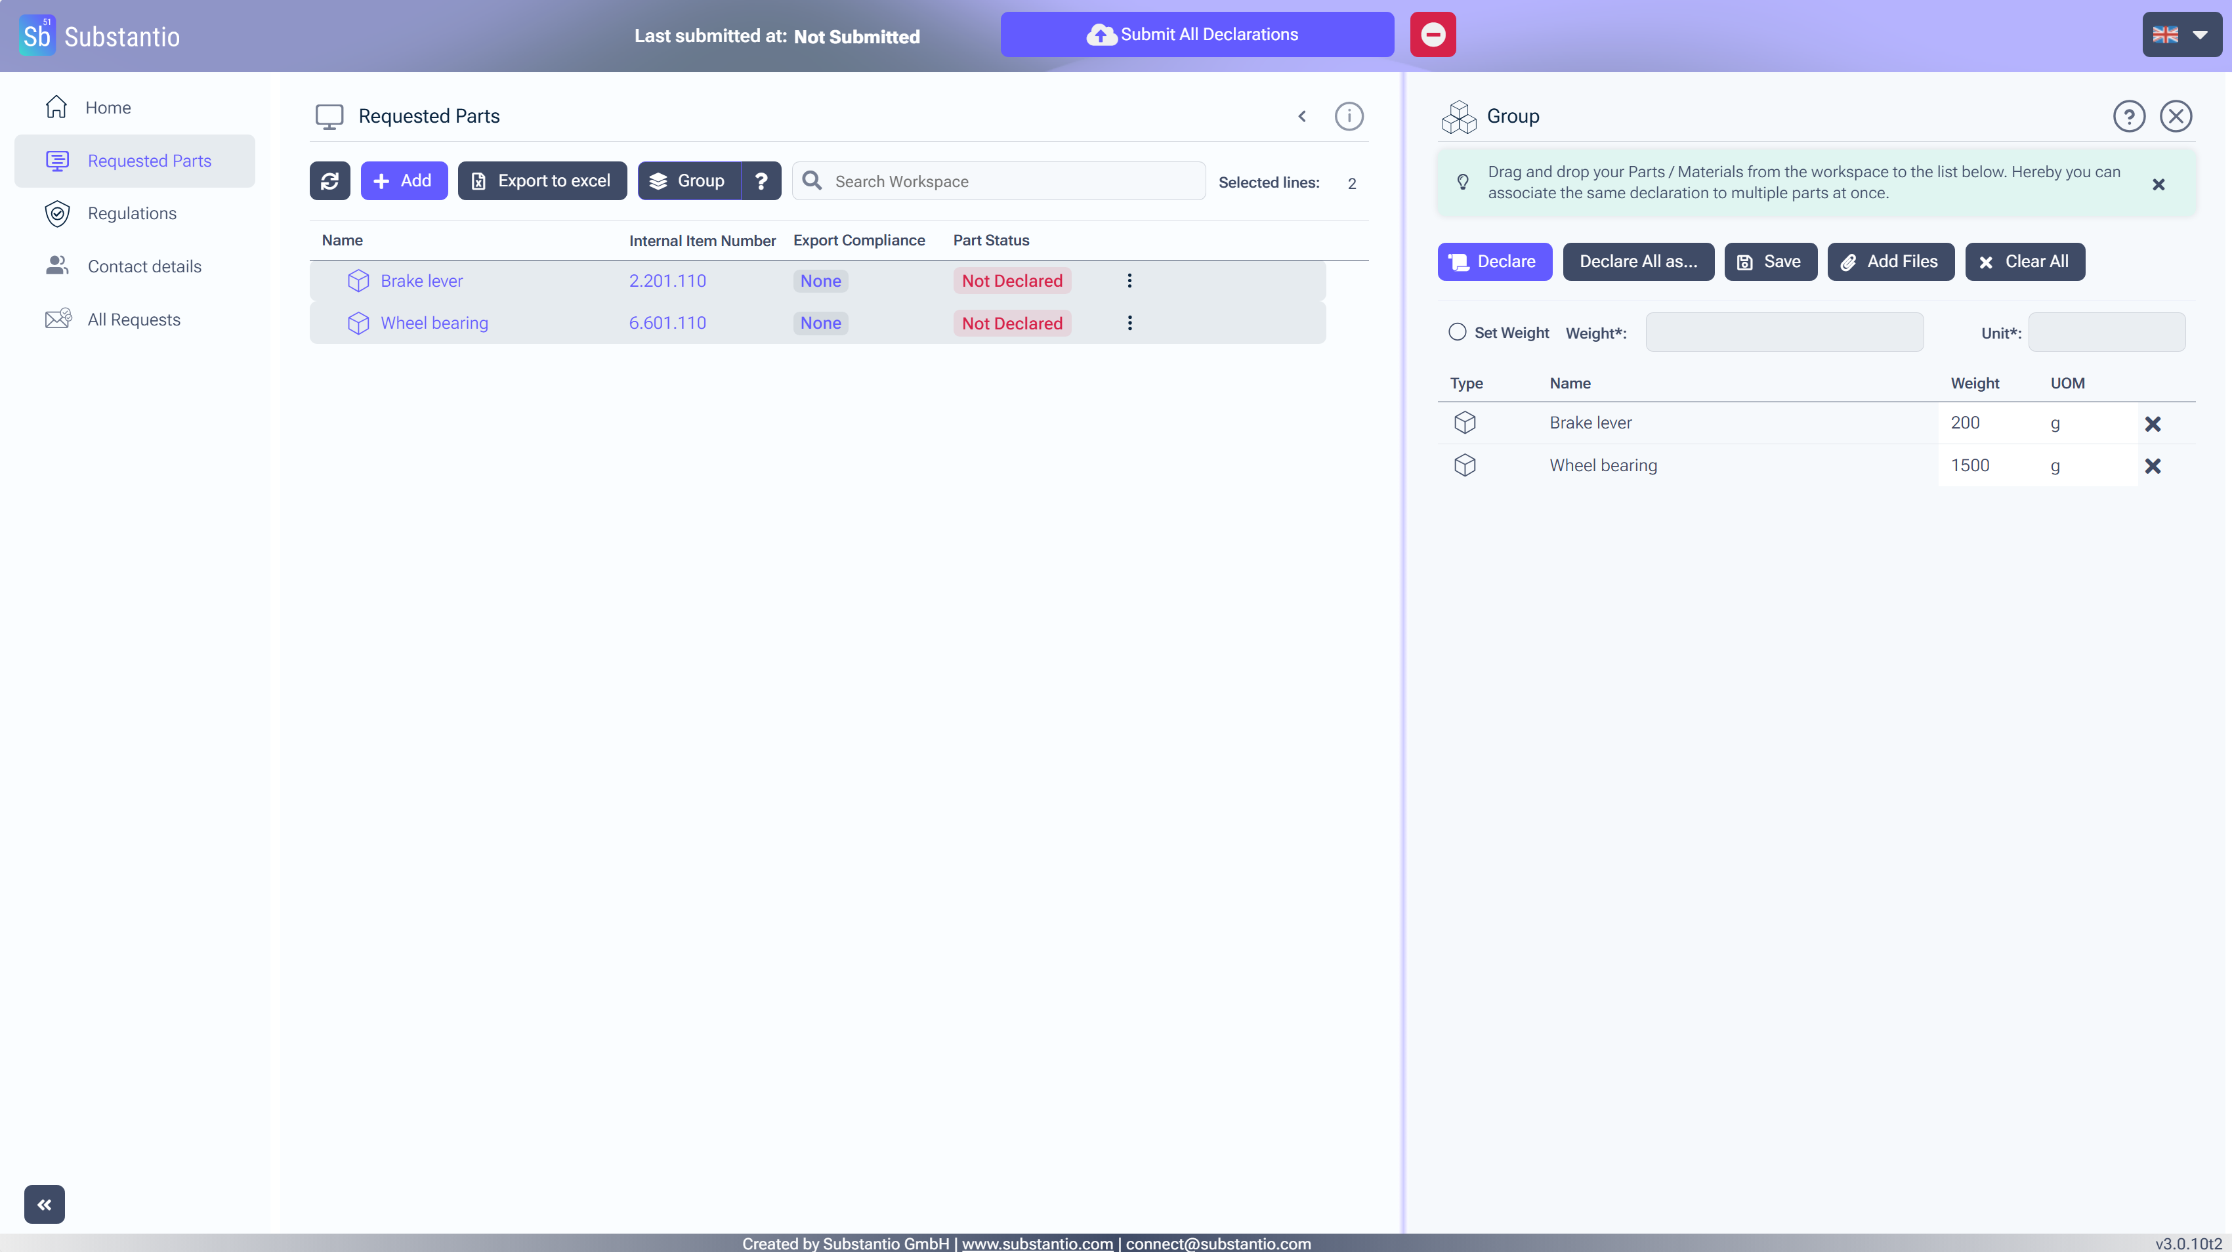This screenshot has height=1252, width=2232.
Task: Click Submit All Declarations button
Action: click(x=1196, y=35)
